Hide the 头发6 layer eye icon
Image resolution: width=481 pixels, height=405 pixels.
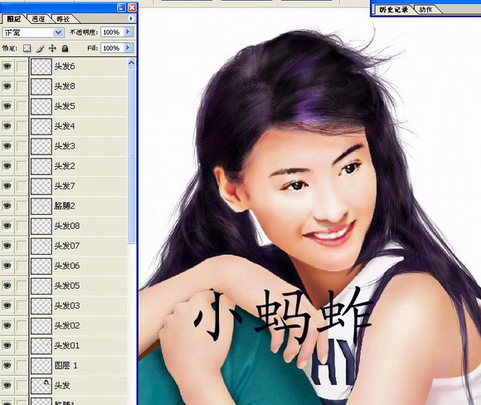click(7, 66)
